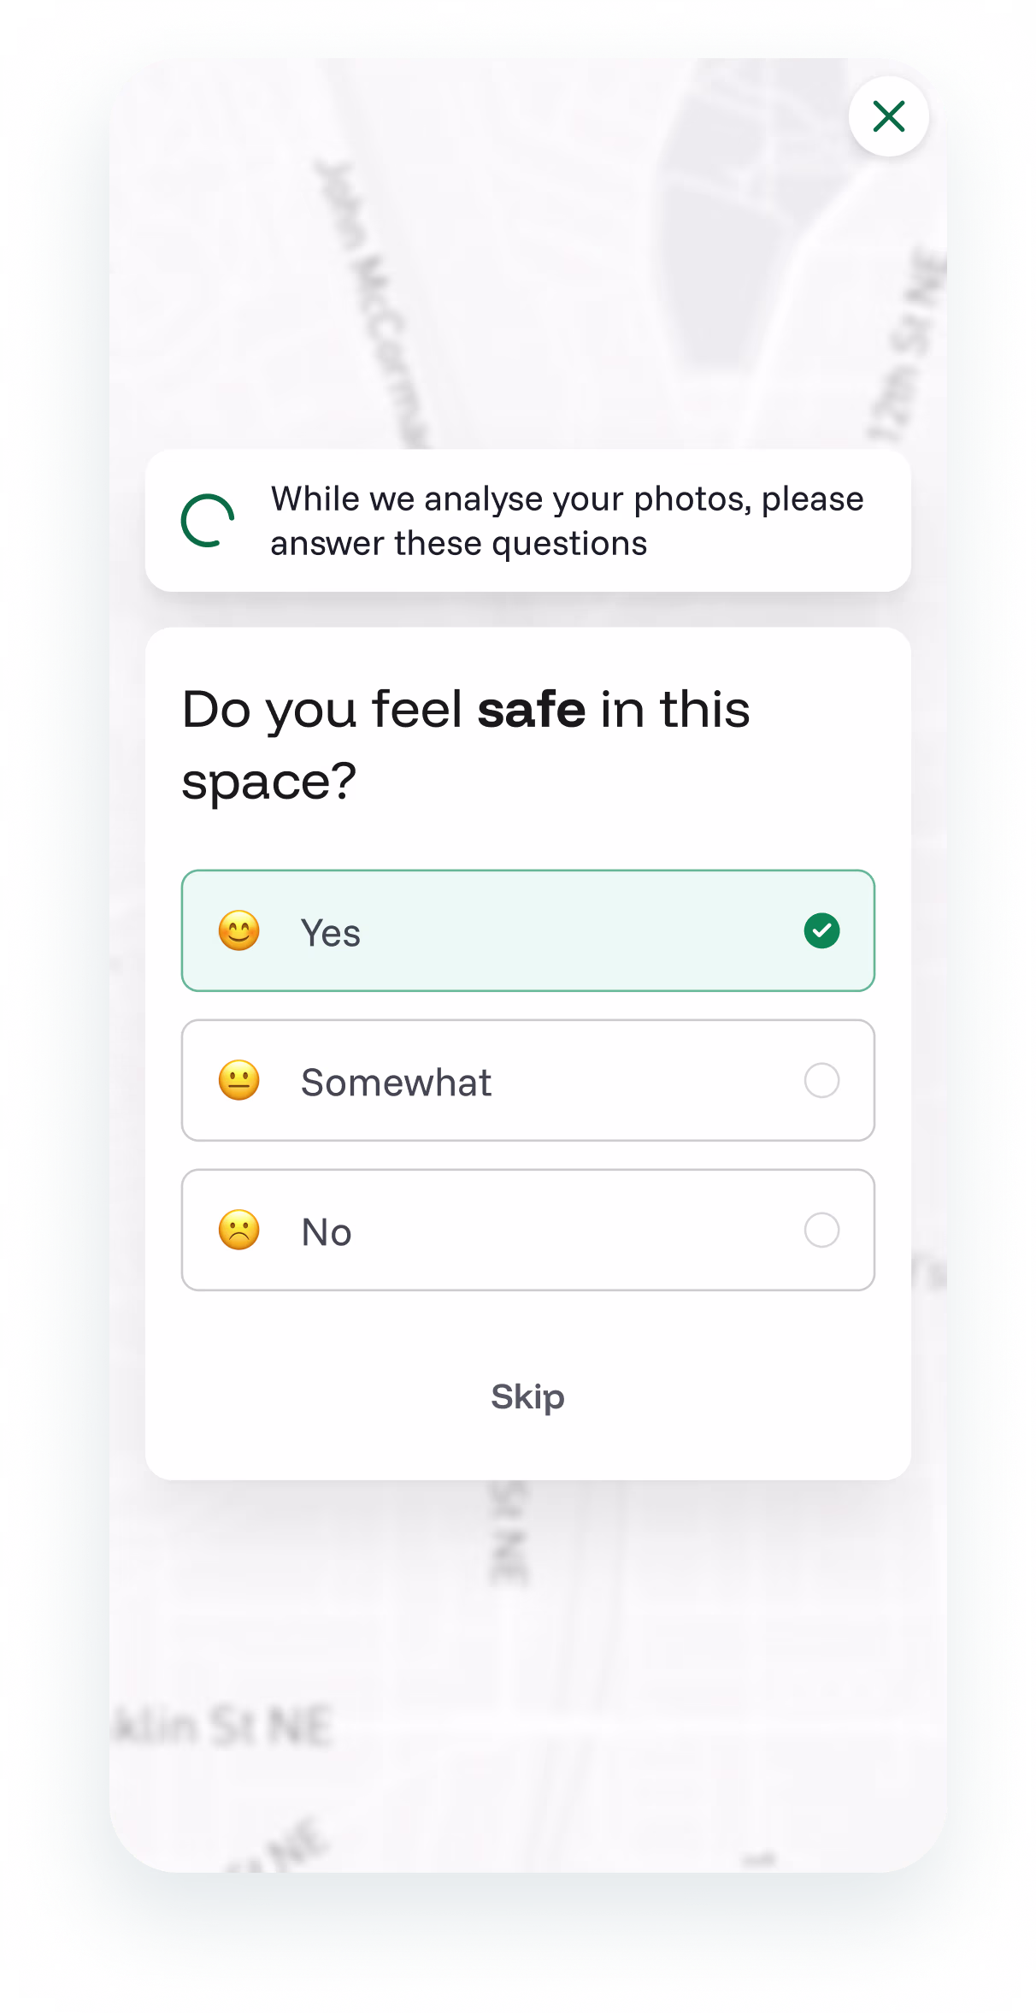Select the Somewhat radio circle
This screenshot has height=2013, width=1036.
click(x=821, y=1081)
